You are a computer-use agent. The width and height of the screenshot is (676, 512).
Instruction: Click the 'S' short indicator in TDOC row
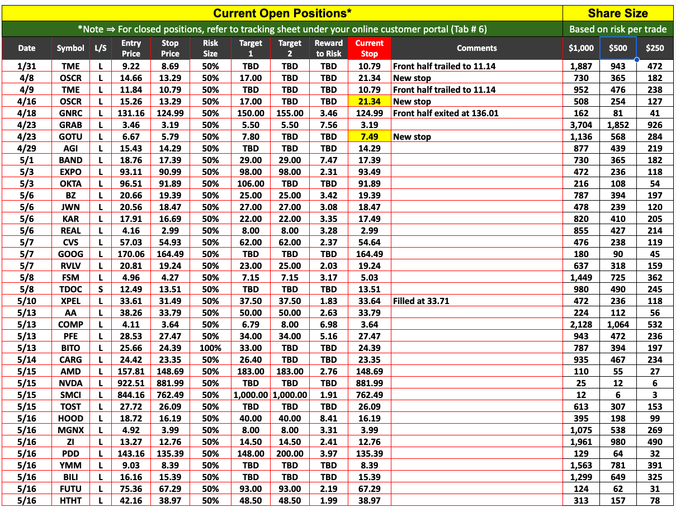[101, 290]
